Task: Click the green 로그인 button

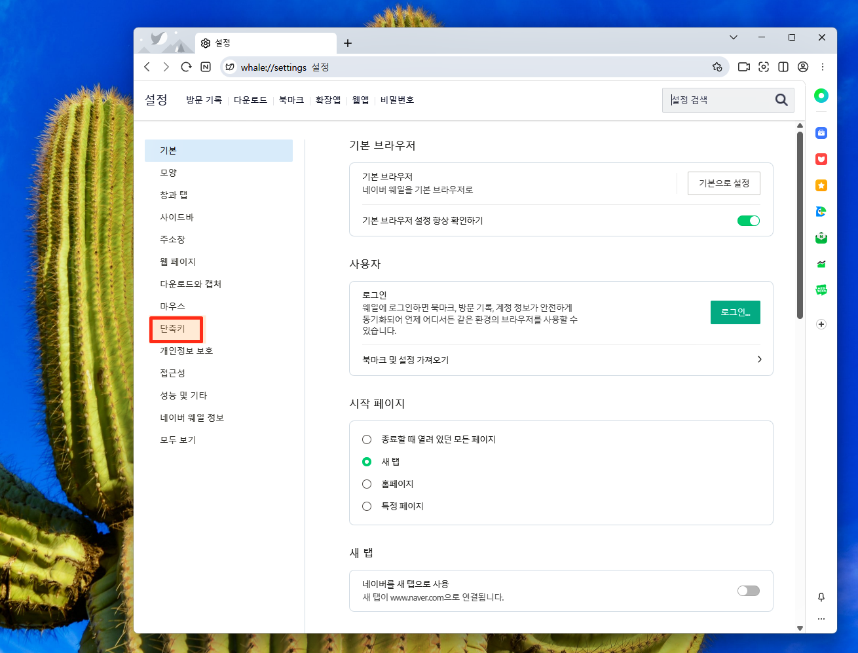Action: point(736,312)
